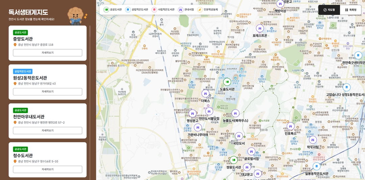
Task: Select the 포레스트온 marker on map
Action: (x=260, y=28)
